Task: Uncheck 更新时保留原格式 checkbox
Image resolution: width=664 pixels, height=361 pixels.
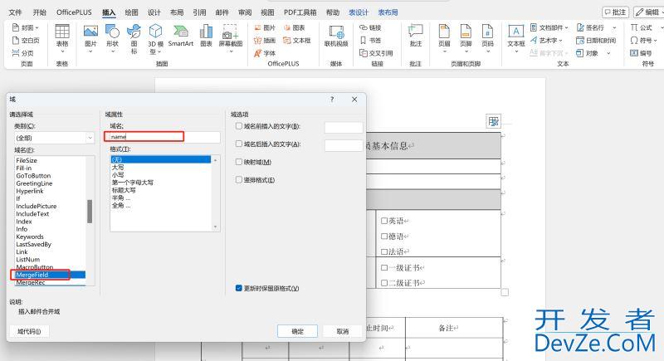Action: pos(238,289)
